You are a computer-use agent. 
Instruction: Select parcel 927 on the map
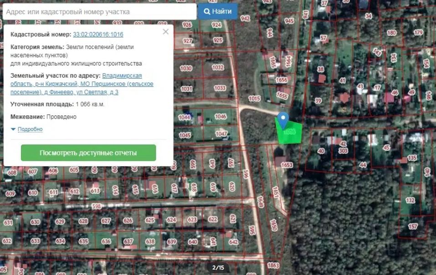(187, 41)
